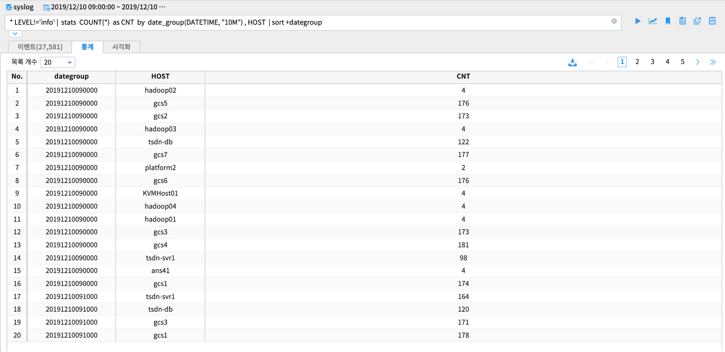Select the ans41 host cell
725x352 pixels.
coord(160,270)
